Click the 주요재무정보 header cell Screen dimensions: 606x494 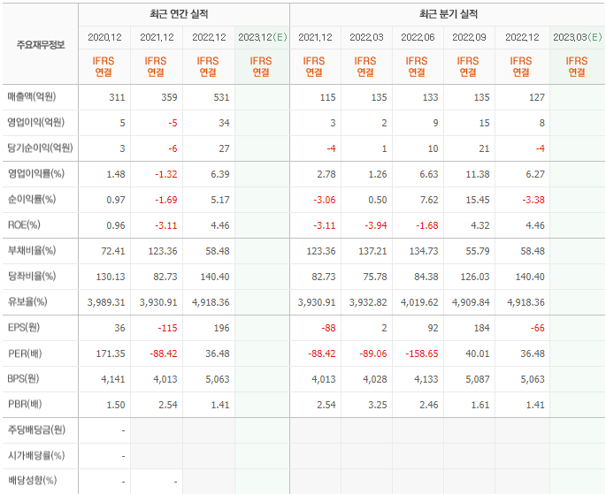(41, 45)
